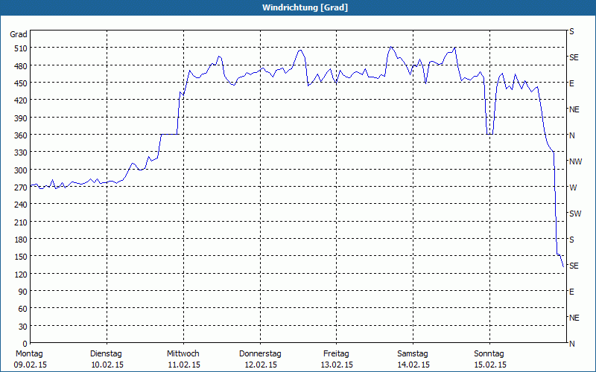The height and width of the screenshot is (372, 596).
Task: Click the 240 value on the left axis
Action: 21,205
